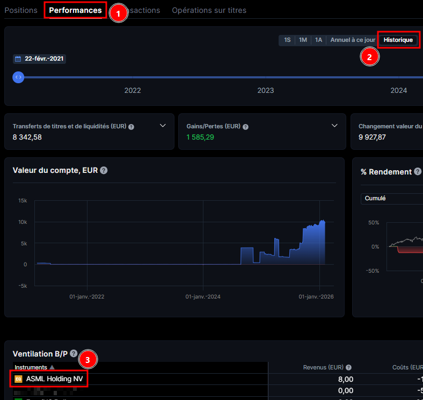Click the Annuel à ce jour button
The width and height of the screenshot is (423, 400).
click(353, 40)
